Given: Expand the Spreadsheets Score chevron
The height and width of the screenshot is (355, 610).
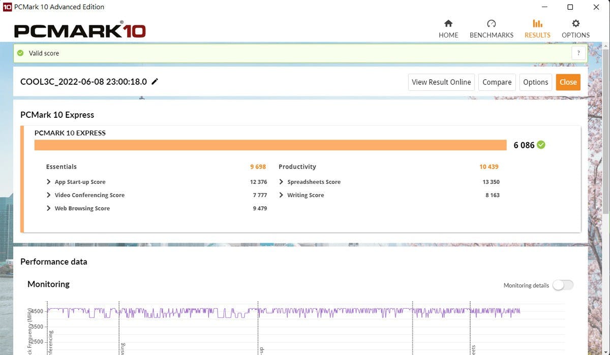Looking at the screenshot, I should click(x=281, y=182).
